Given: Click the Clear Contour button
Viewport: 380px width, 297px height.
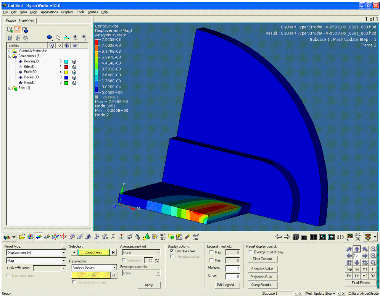Looking at the screenshot, I should point(262,259).
